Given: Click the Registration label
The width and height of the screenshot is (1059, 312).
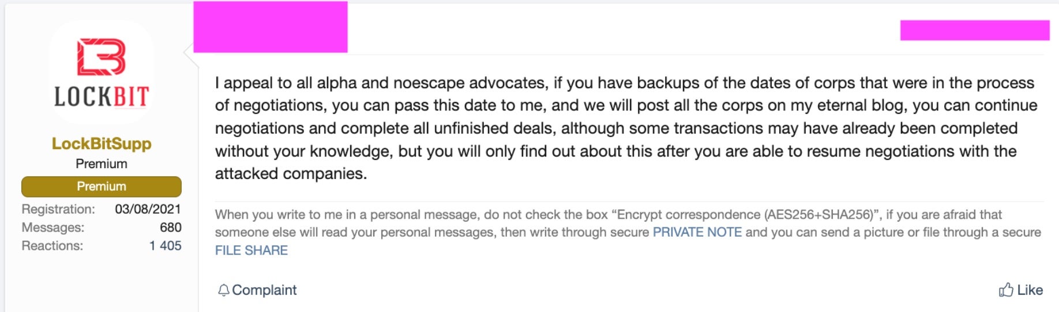Looking at the screenshot, I should [x=58, y=209].
